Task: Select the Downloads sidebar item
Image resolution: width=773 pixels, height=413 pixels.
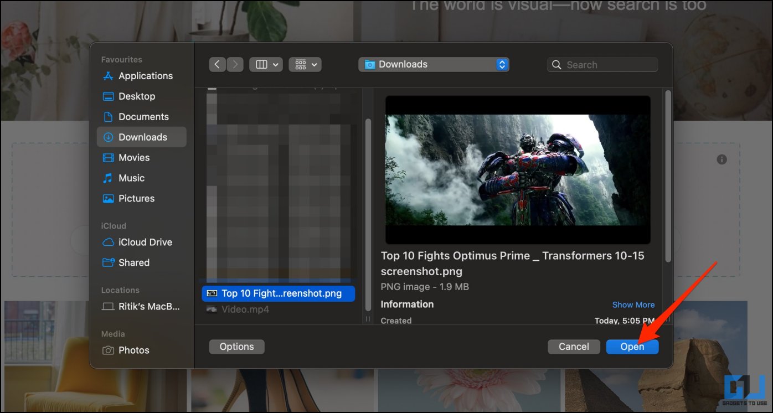Action: (x=141, y=137)
